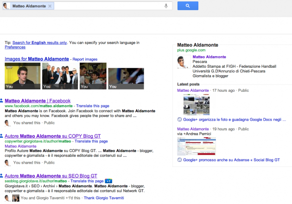
Task: Click the Google+ profile photo in panel
Action: coord(184,62)
